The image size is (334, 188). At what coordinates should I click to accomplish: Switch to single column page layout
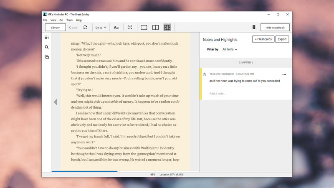point(144,27)
